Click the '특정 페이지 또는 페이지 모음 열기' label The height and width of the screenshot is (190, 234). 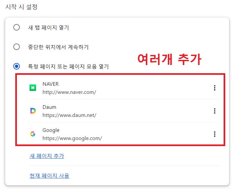pyautogui.click(x=68, y=66)
